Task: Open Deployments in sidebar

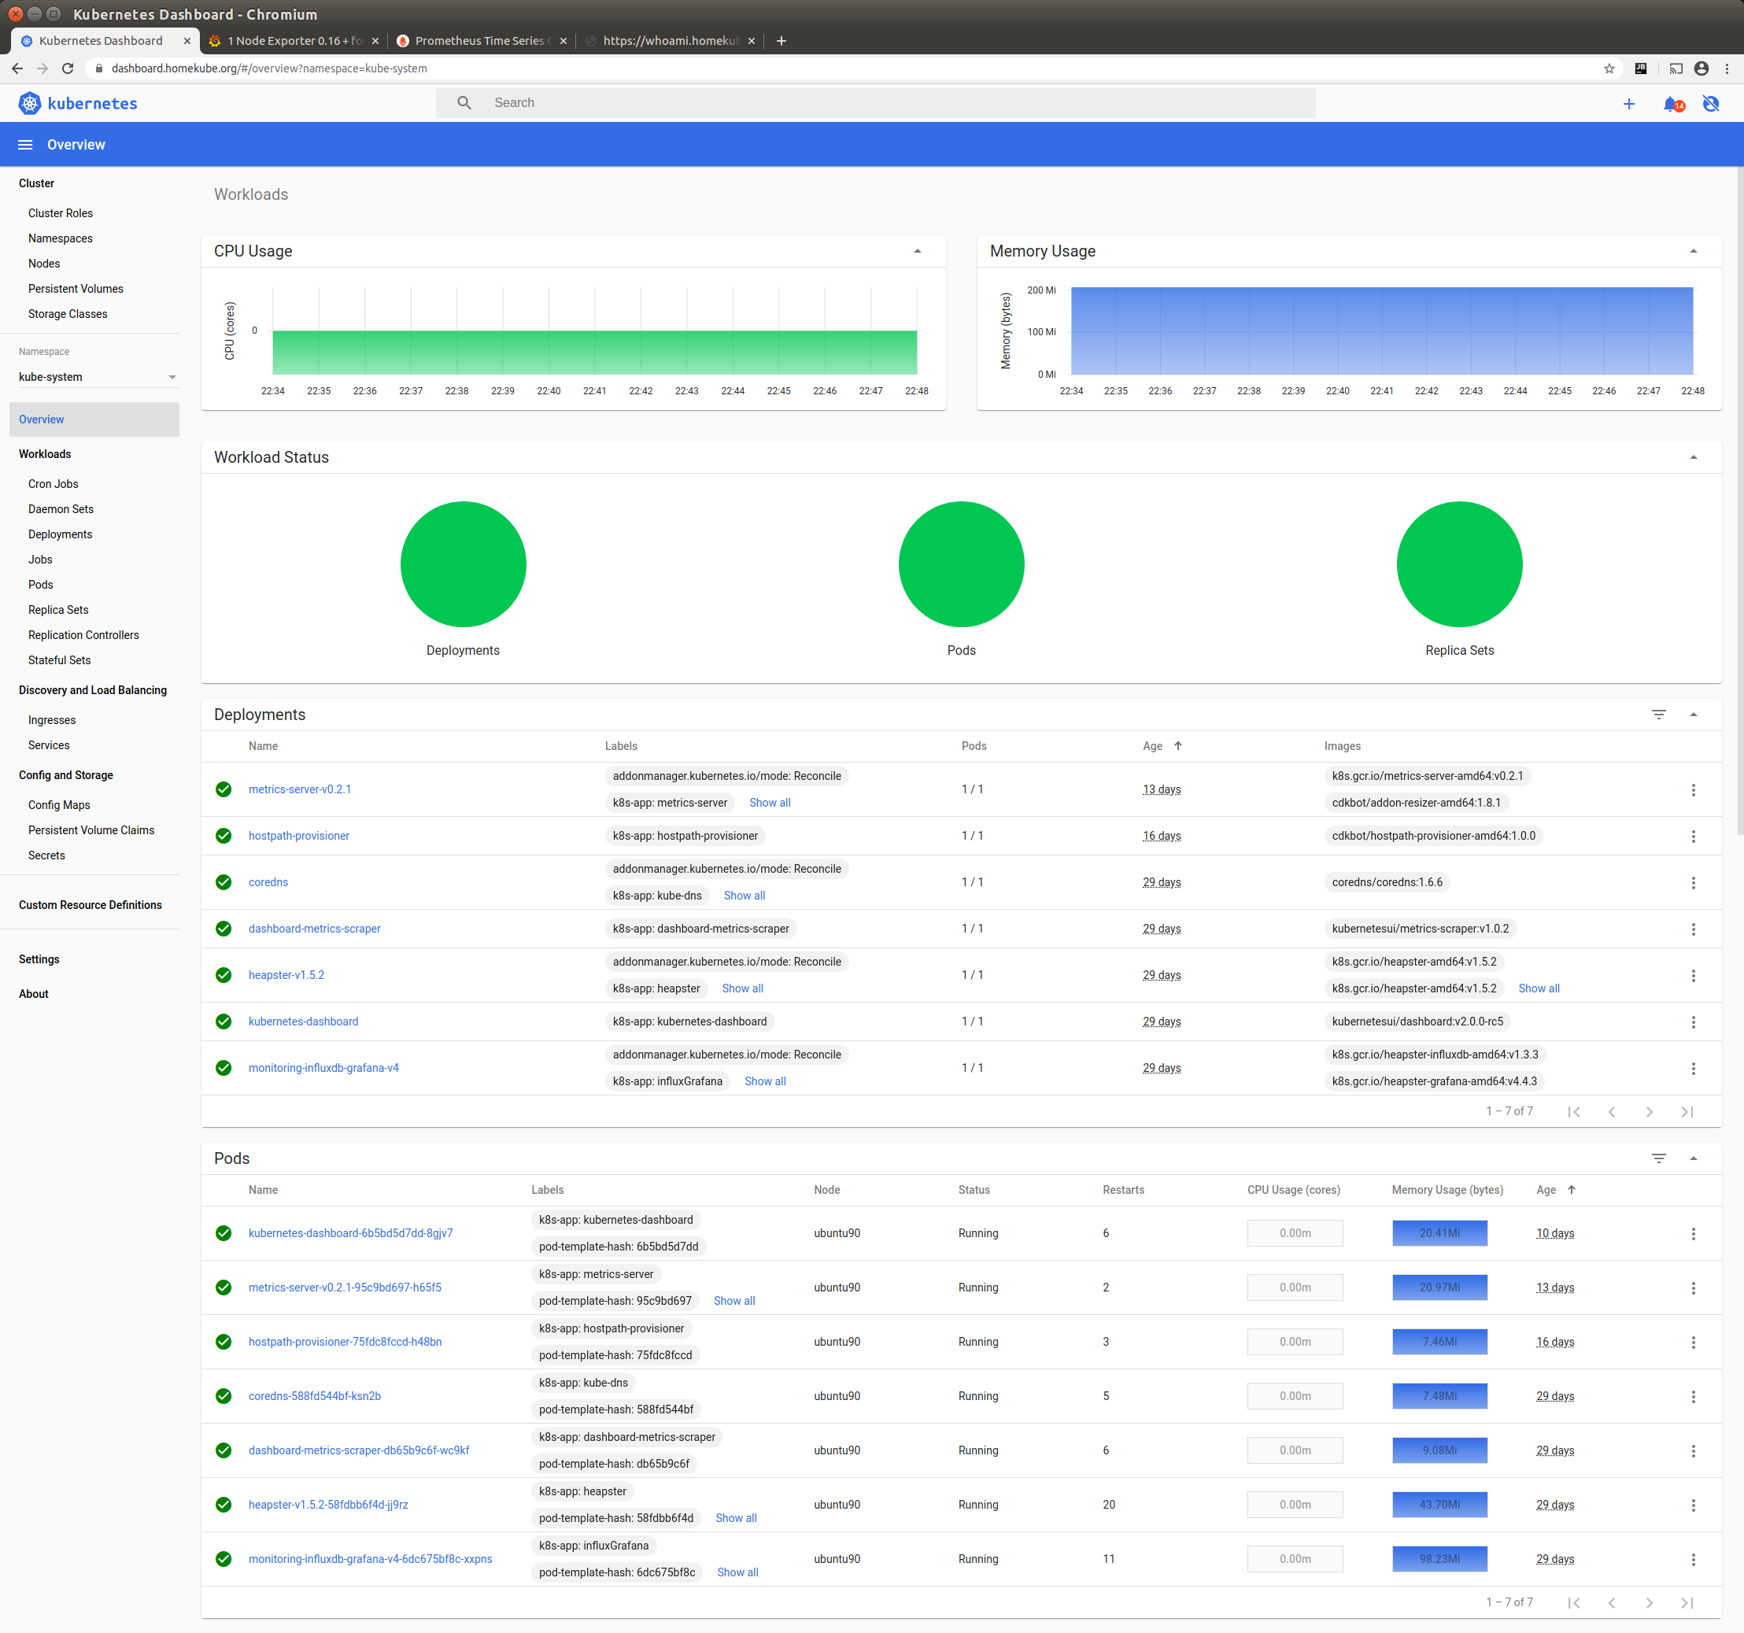Action: click(x=60, y=534)
